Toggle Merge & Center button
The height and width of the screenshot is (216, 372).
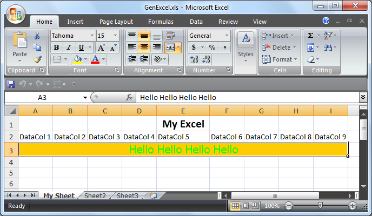click(170, 48)
